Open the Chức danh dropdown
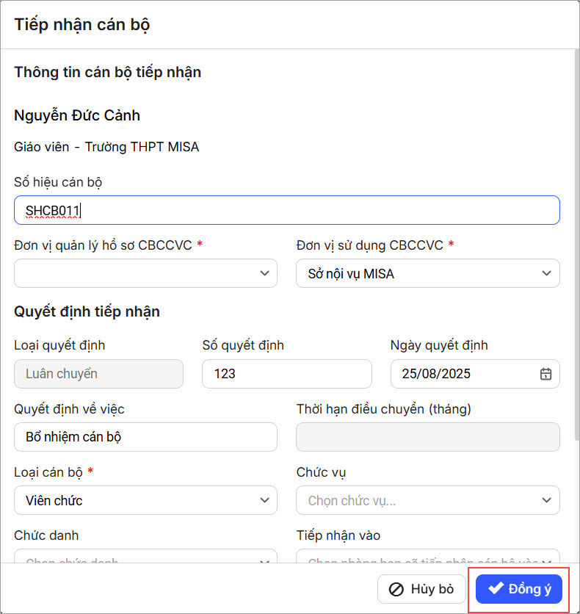580x614 pixels. [145, 557]
